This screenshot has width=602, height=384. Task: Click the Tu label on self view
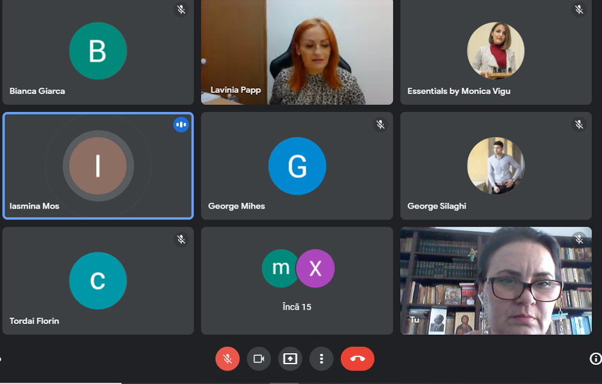[x=414, y=319]
